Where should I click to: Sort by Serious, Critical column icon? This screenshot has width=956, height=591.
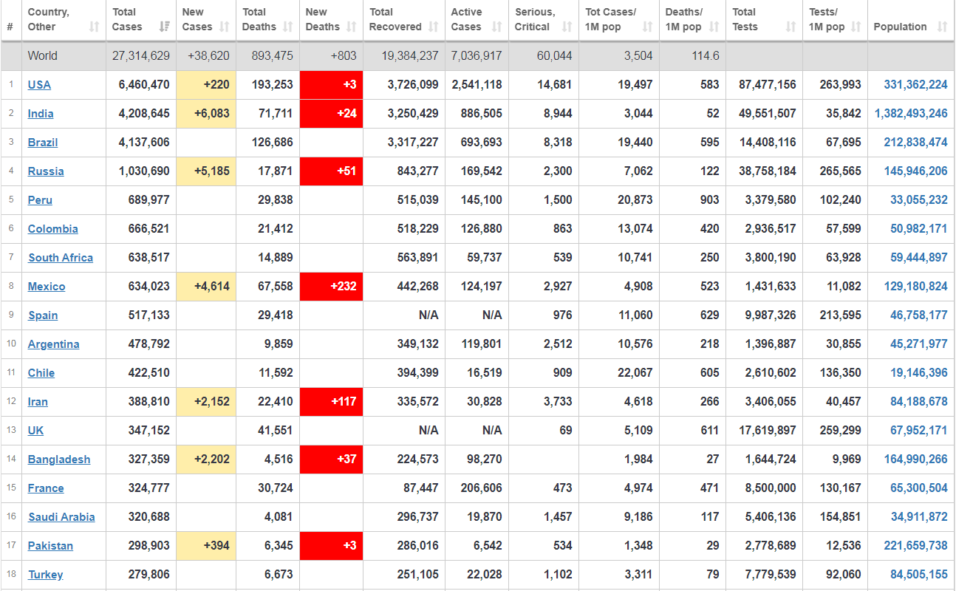[x=567, y=27]
